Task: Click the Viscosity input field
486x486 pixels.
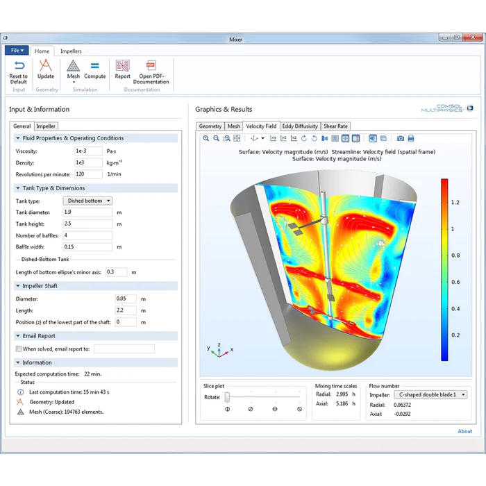Action: (x=88, y=151)
